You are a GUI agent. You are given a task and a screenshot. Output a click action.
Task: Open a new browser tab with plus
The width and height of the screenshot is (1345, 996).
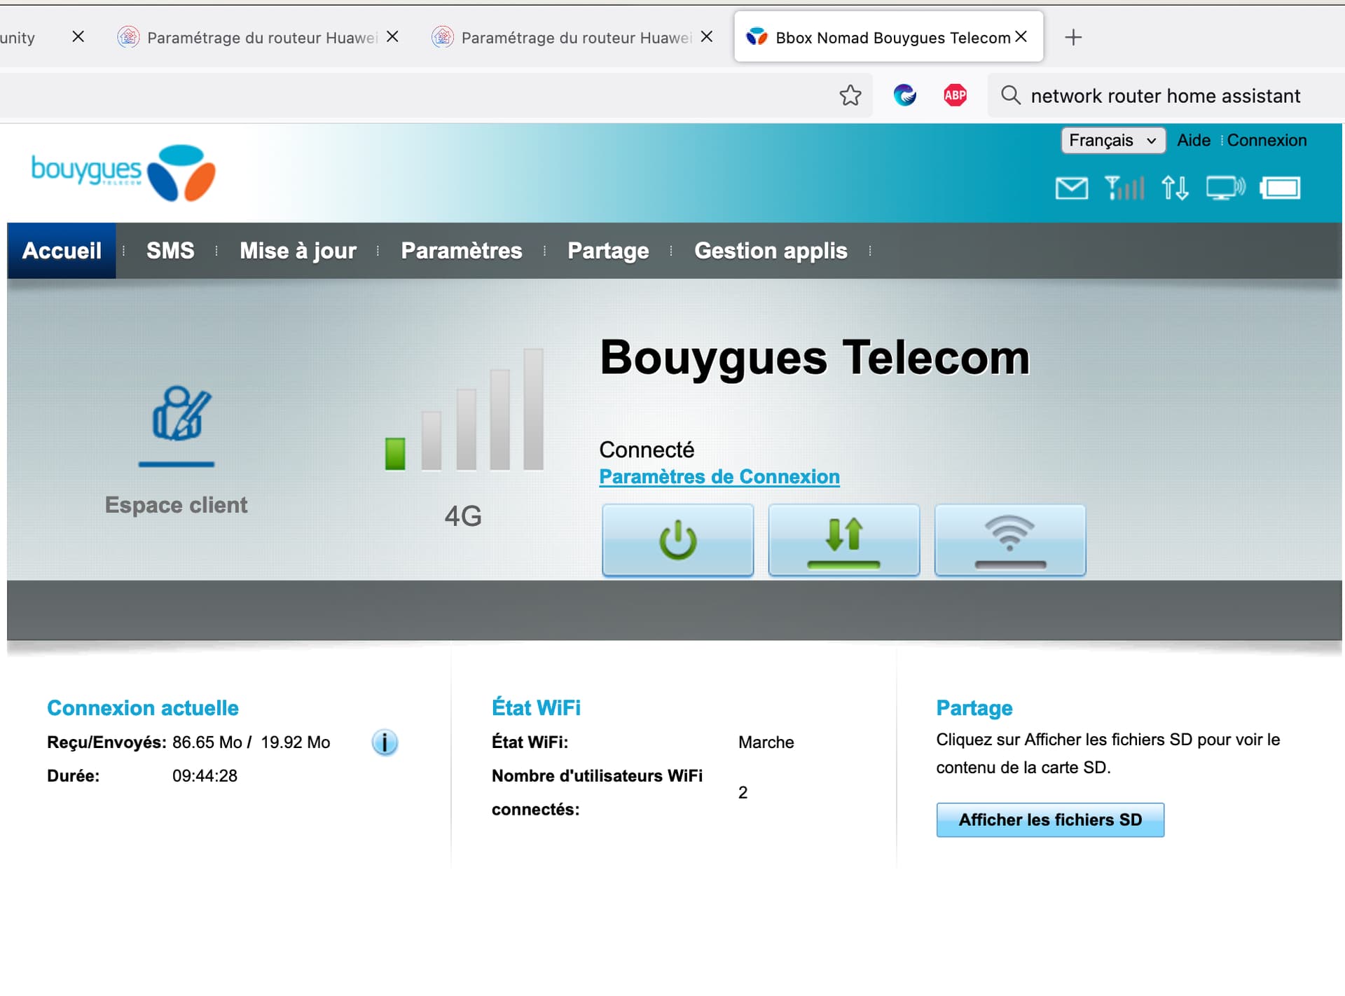(x=1073, y=37)
